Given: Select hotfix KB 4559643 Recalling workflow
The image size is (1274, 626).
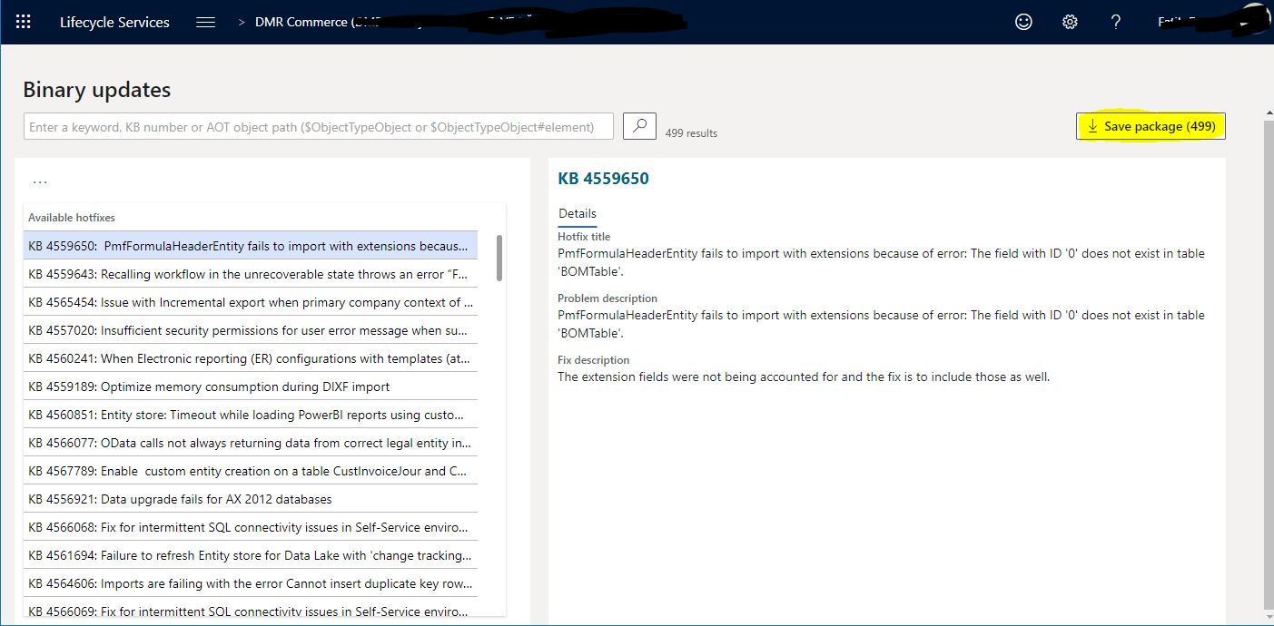Looking at the screenshot, I should coord(251,274).
